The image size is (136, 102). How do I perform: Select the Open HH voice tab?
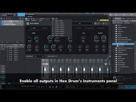[x=101, y=28]
